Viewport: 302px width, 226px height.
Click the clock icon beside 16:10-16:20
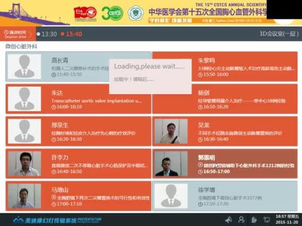pos(200,107)
